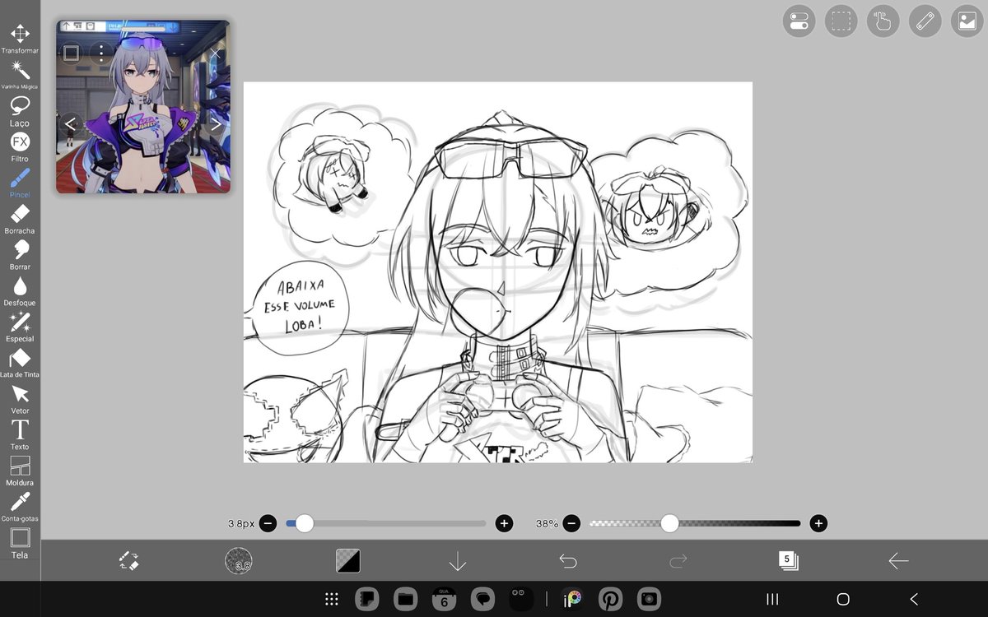Open the dark two-eyed app icon in taskbar

521,599
